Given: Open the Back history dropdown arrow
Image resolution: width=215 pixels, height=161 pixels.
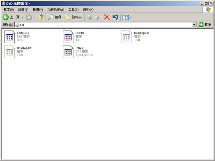Looking at the screenshot, I should (23, 17).
